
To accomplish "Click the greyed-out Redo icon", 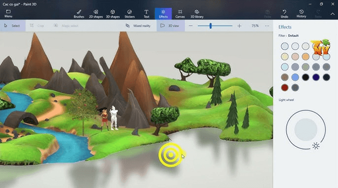I will click(x=318, y=14).
